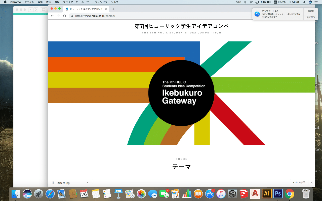Screen dimensions: 322x201
Task: Open iTunes from the Dock
Action: tap(221, 194)
